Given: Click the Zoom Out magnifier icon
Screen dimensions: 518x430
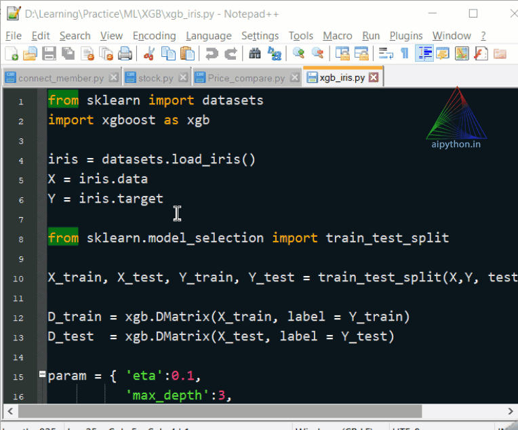Looking at the screenshot, I should (x=317, y=54).
